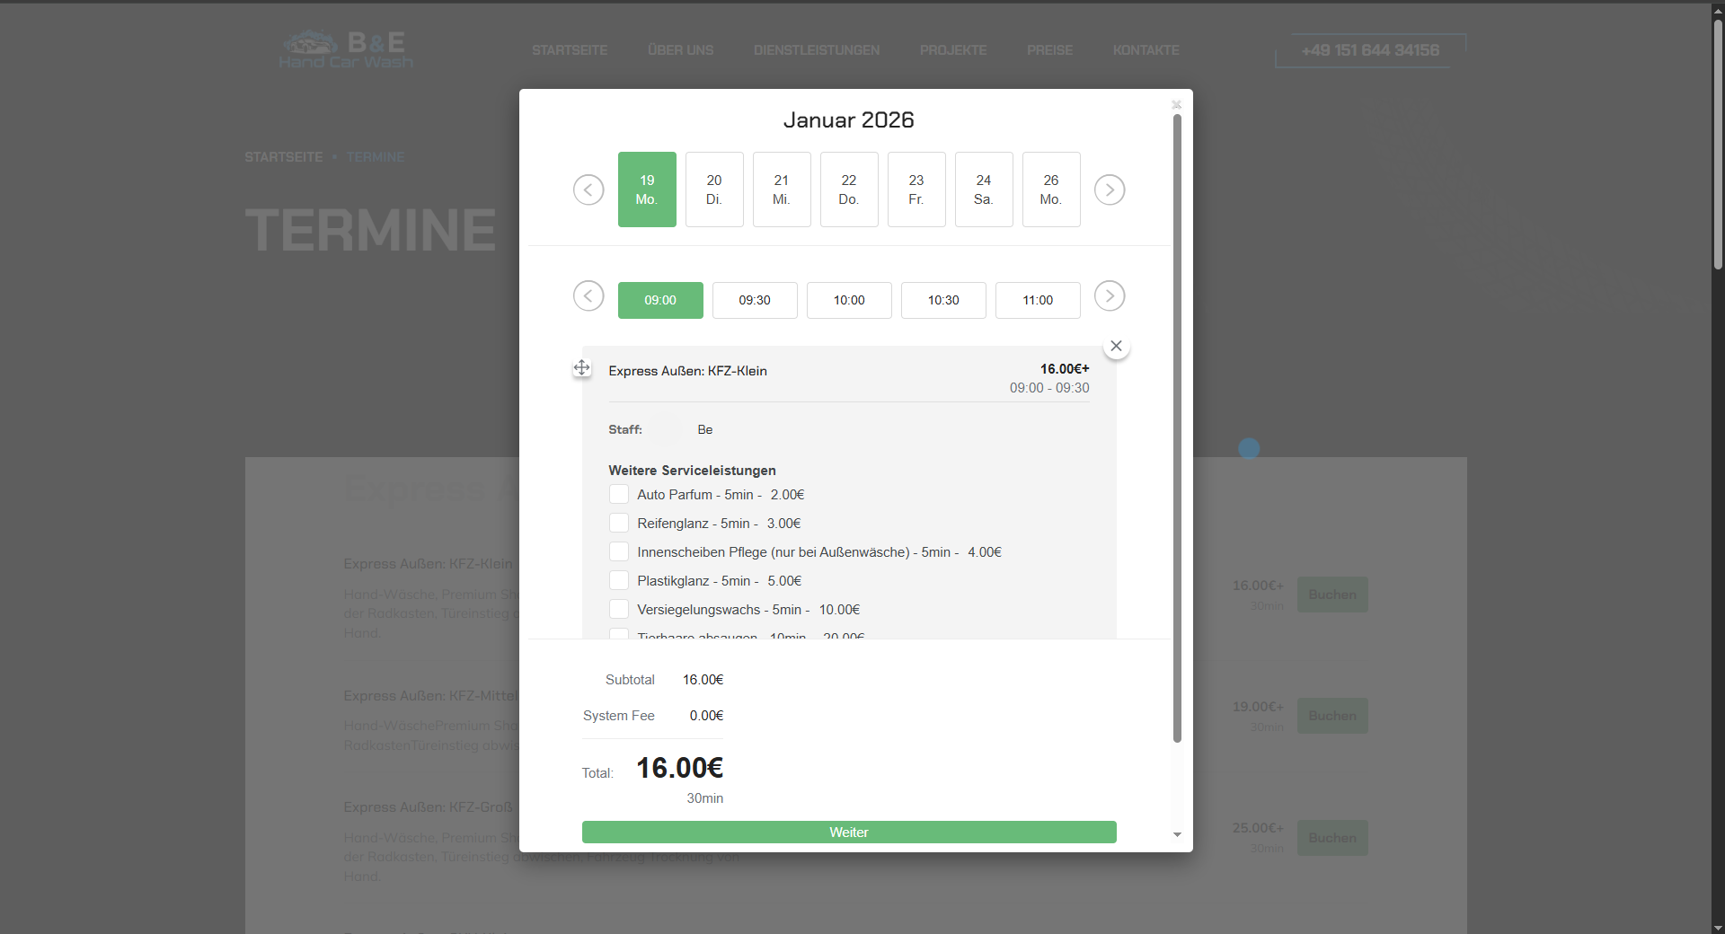Check the Innenscheiben Pflege option
Screen dimensions: 1725x934
[619, 552]
